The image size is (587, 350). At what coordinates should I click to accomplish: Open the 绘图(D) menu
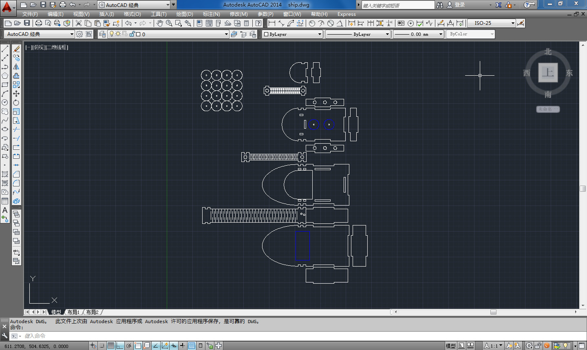coord(185,14)
